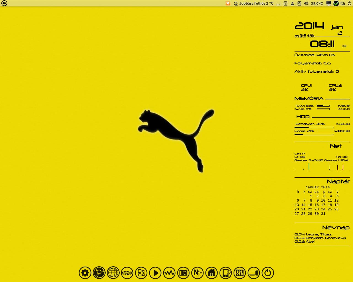
Task: Click the 01.03: Benjámin, Genovéva line
Action: [320, 238]
